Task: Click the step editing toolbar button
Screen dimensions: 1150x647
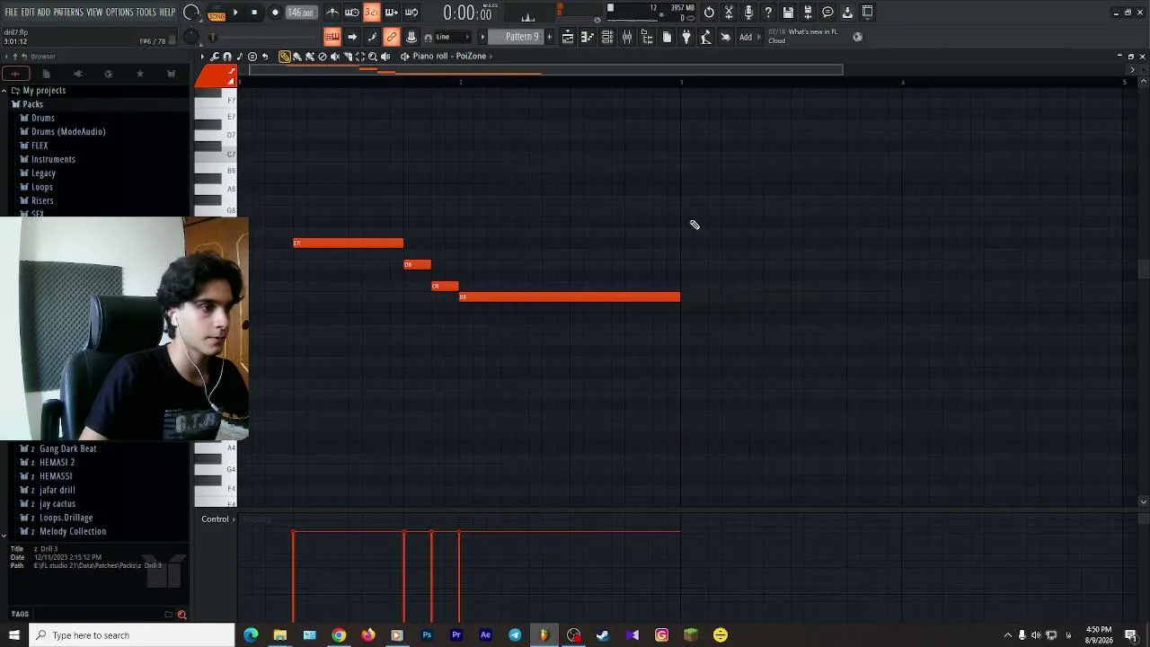Action: [372, 37]
